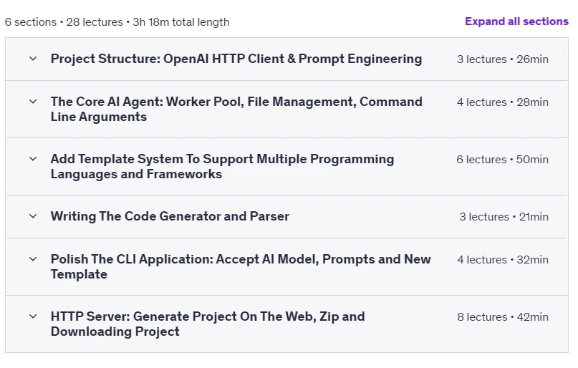Click 3 lectures • 26min label

(x=502, y=59)
